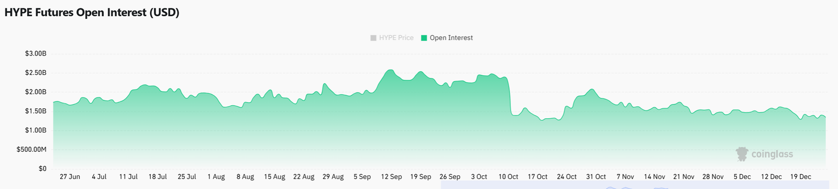Toggle the Open Interest legend item
838x189 pixels.
click(x=447, y=38)
